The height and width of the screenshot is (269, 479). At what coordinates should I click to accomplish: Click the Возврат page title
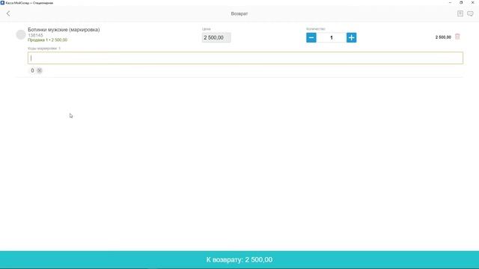coord(239,13)
